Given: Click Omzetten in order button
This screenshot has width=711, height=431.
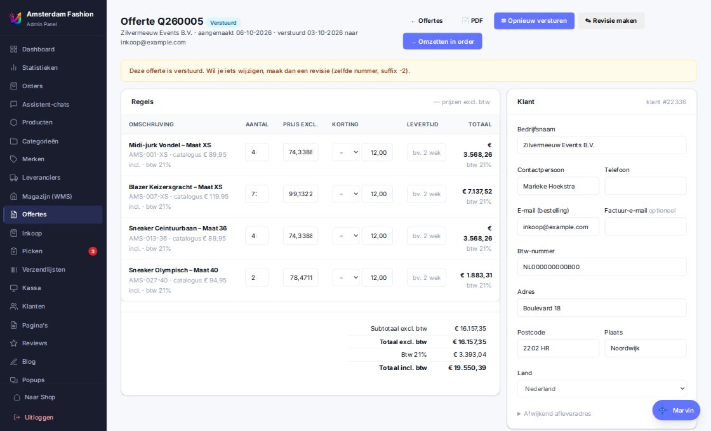Looking at the screenshot, I should (442, 41).
